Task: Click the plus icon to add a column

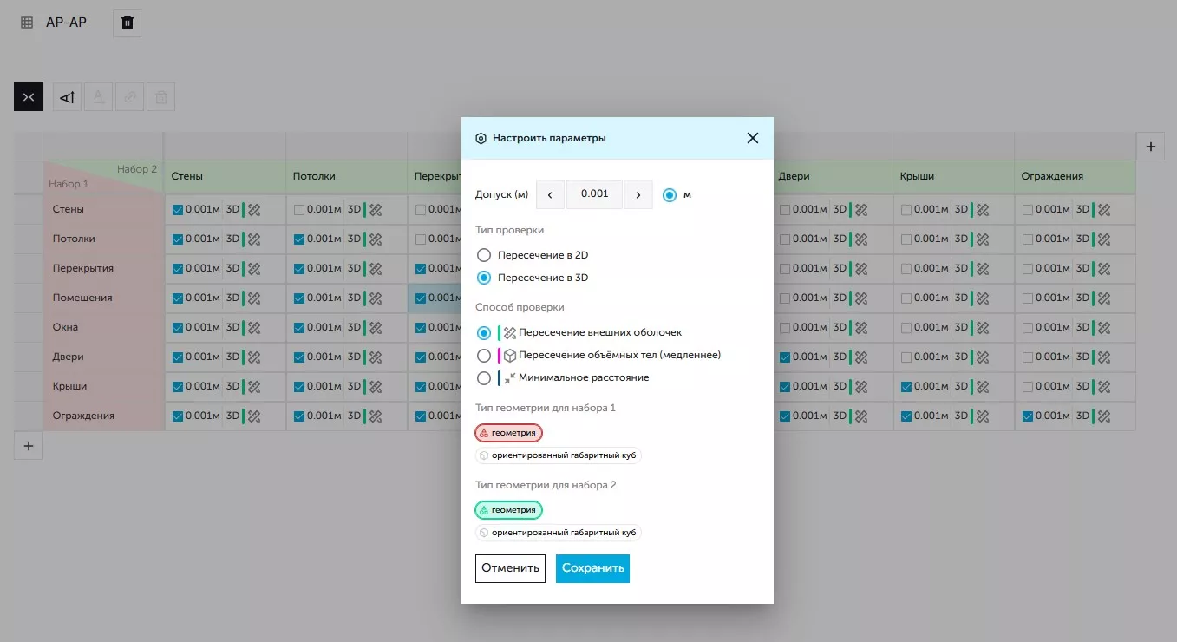Action: coord(1150,147)
